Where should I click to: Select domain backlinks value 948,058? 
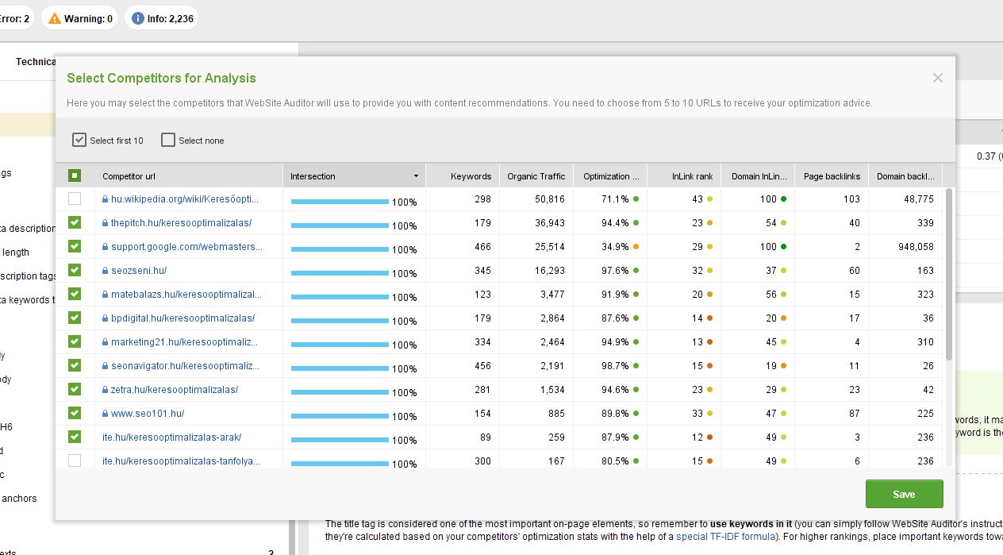point(914,247)
